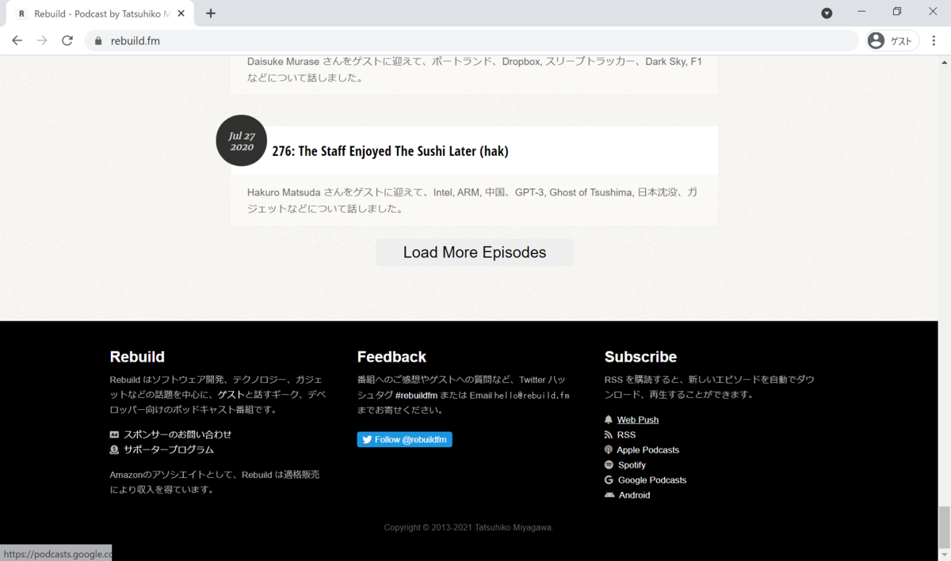Open Apple Podcasts link
Screen dimensions: 951x561
click(x=648, y=450)
